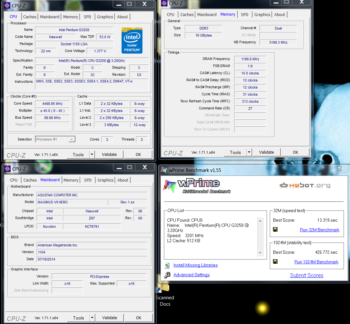
Task: Select the CPU tab in Mainboard window
Action: [13, 180]
